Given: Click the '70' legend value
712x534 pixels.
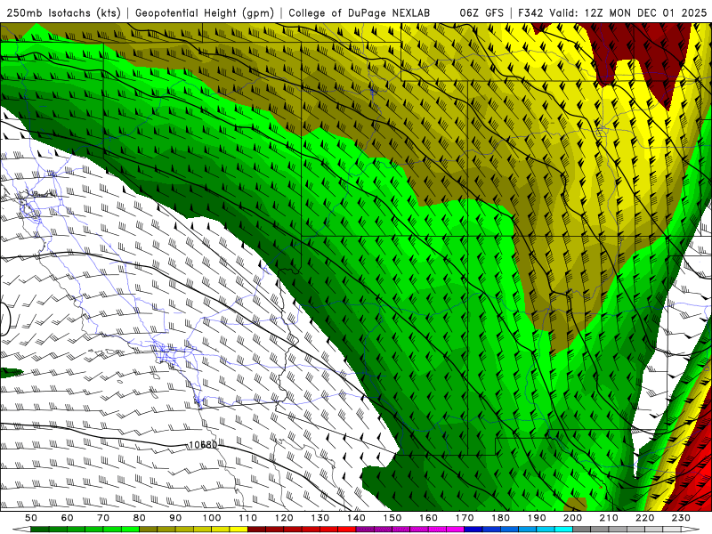Looking at the screenshot, I should click(103, 518).
